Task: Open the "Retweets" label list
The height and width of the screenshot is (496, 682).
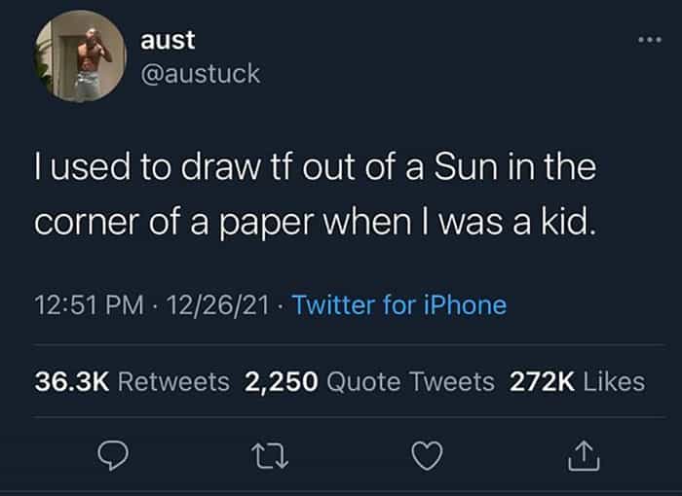Action: 173,381
